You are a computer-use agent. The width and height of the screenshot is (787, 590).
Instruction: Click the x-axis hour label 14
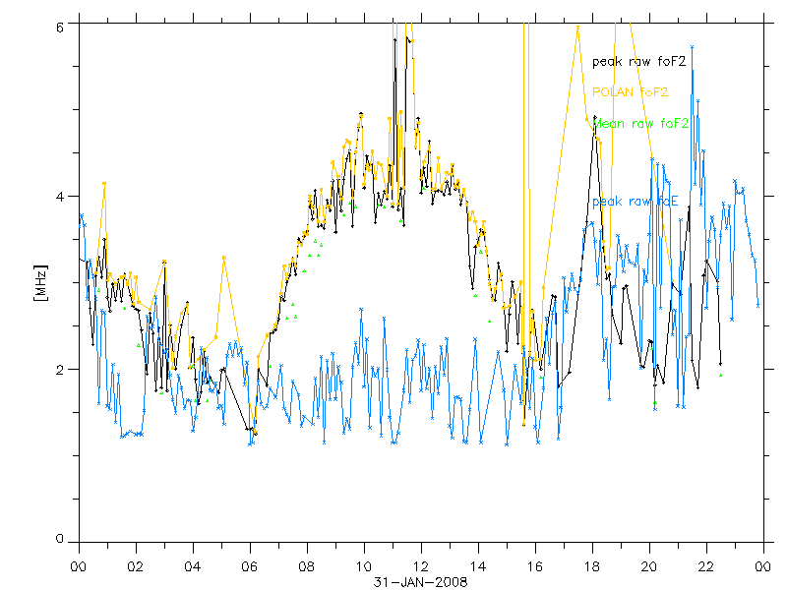coord(478,567)
